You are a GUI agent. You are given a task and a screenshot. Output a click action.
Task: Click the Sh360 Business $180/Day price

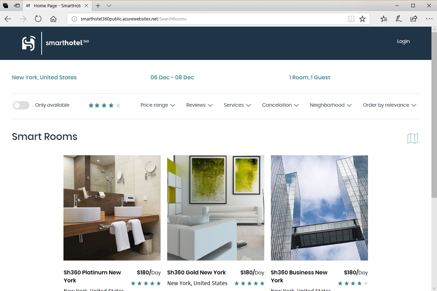tap(356, 273)
